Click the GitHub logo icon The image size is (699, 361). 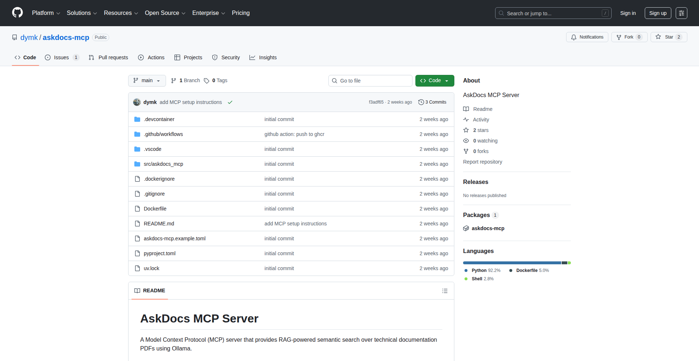(x=17, y=13)
